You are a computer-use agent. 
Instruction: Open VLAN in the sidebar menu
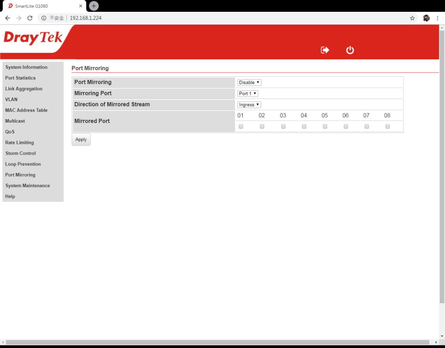coord(11,99)
